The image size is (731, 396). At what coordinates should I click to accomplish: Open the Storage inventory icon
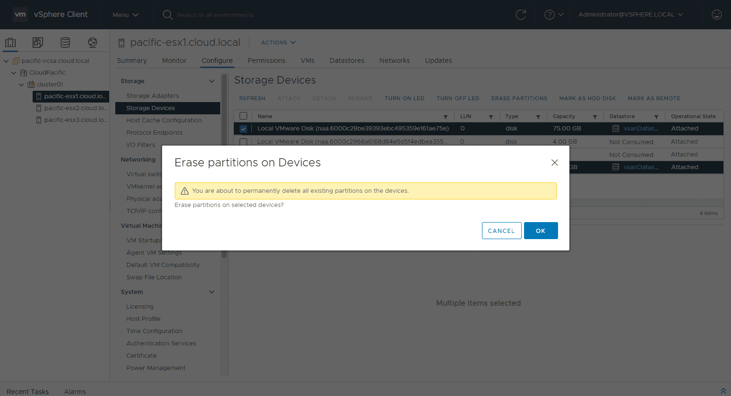(65, 43)
